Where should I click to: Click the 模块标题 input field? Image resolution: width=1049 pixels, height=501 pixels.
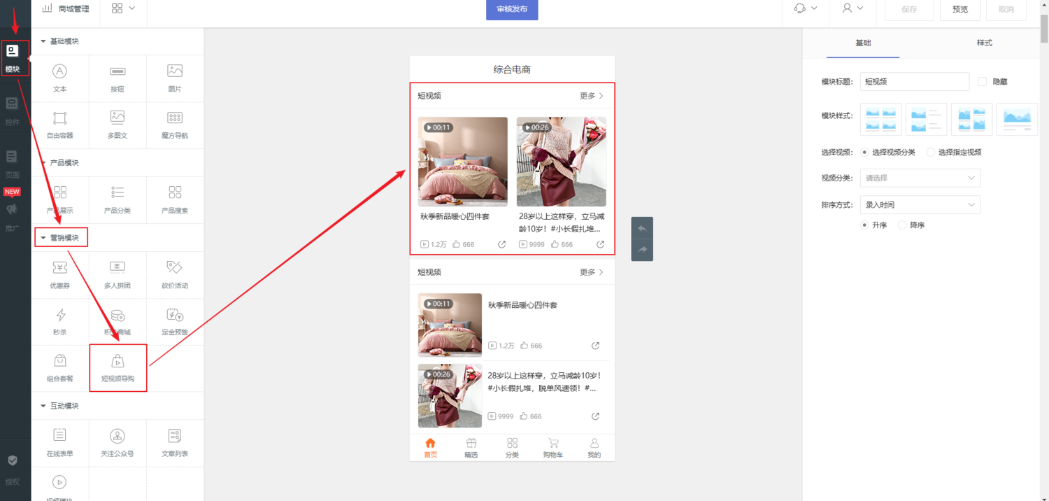(915, 82)
